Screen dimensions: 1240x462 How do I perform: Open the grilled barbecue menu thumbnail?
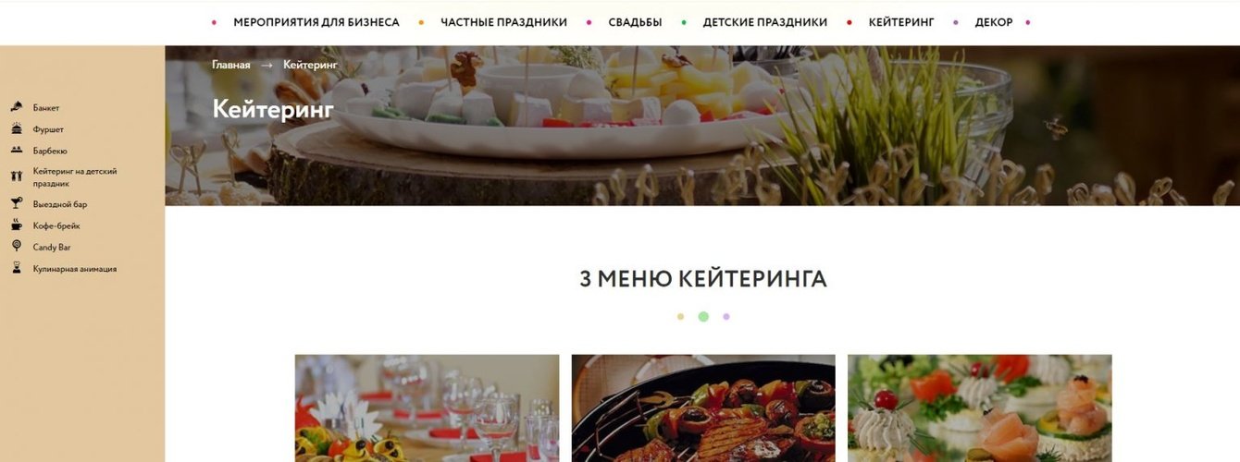[703, 408]
